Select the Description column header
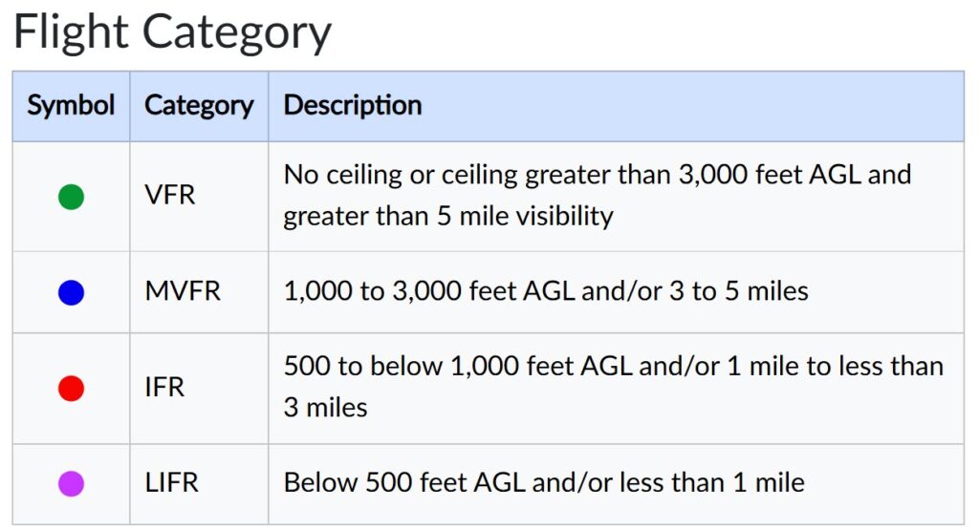 click(x=353, y=105)
